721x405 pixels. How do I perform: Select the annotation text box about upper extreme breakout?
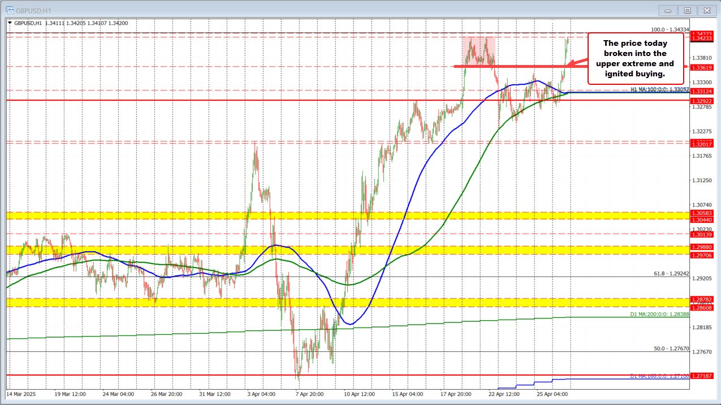tap(635, 58)
